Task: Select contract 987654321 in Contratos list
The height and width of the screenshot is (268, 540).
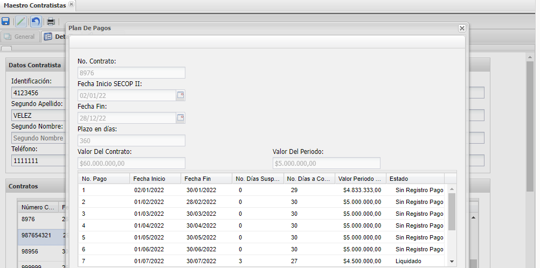Action: [x=36, y=236]
